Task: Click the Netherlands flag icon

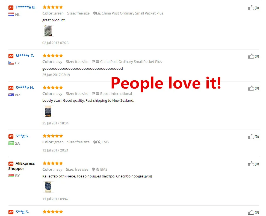Action: click(11, 14)
